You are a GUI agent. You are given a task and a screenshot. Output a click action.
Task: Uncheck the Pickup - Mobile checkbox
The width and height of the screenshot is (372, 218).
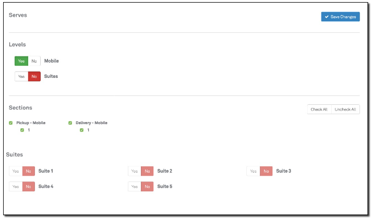(x=11, y=123)
